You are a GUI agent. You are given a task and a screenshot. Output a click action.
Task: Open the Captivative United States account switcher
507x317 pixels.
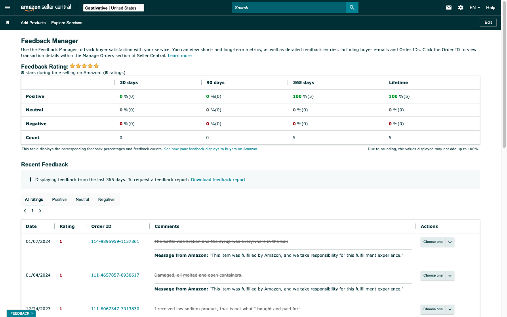click(x=114, y=8)
